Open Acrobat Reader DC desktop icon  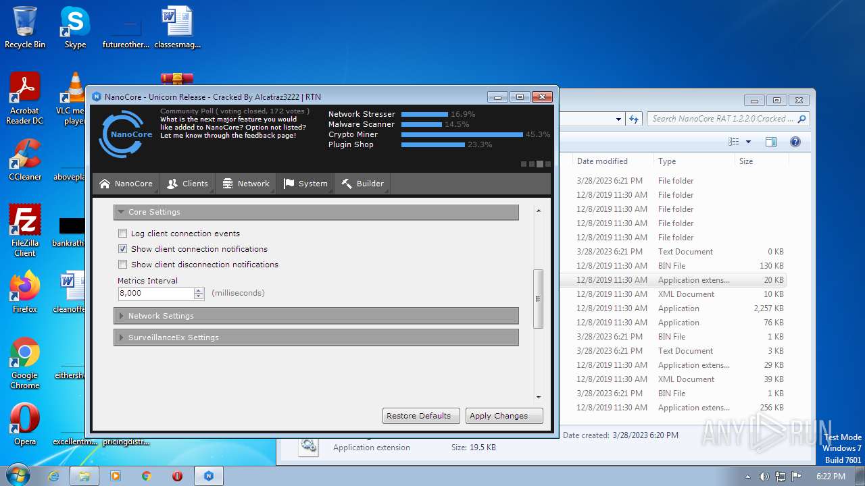tap(25, 99)
